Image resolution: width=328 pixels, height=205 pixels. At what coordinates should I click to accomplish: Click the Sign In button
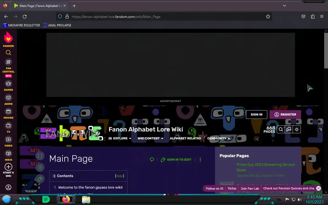pos(257,115)
